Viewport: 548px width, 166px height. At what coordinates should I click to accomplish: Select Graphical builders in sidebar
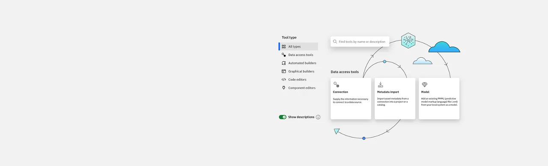tap(298, 71)
